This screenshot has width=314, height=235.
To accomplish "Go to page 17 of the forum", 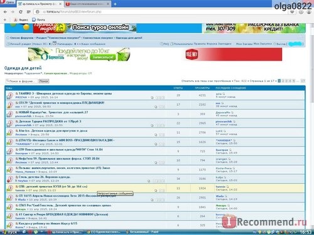I will 303,81.
